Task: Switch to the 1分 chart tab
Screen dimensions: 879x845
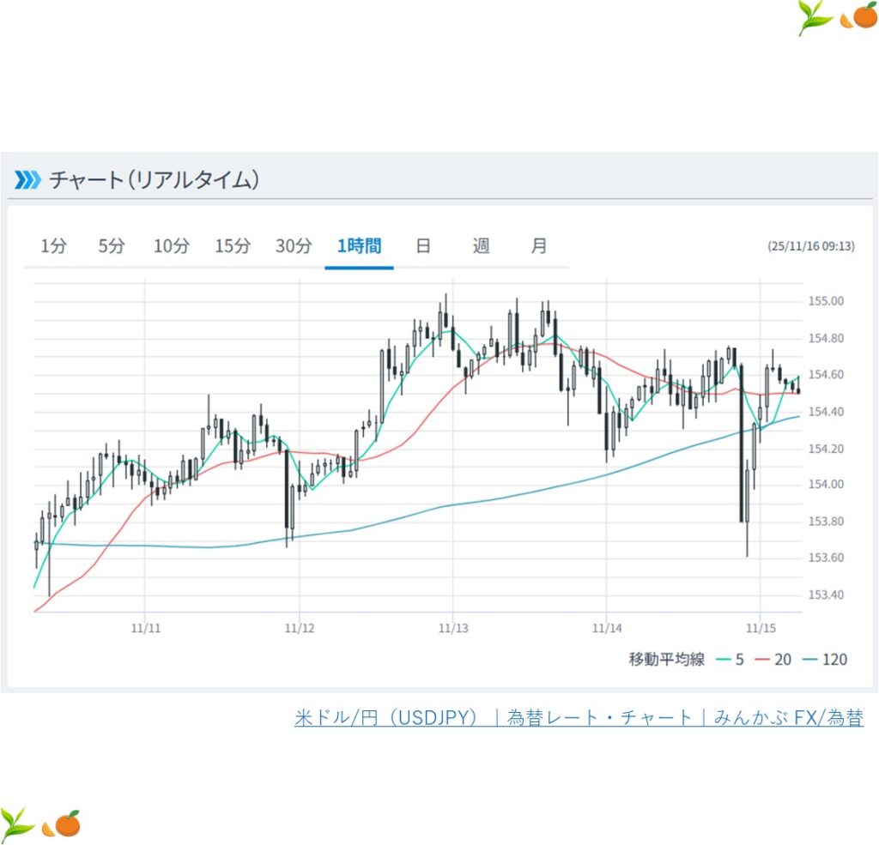Action: pos(53,246)
